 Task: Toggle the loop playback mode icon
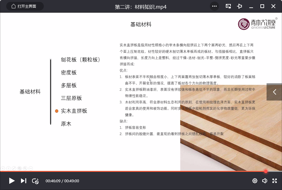[x=35, y=181]
